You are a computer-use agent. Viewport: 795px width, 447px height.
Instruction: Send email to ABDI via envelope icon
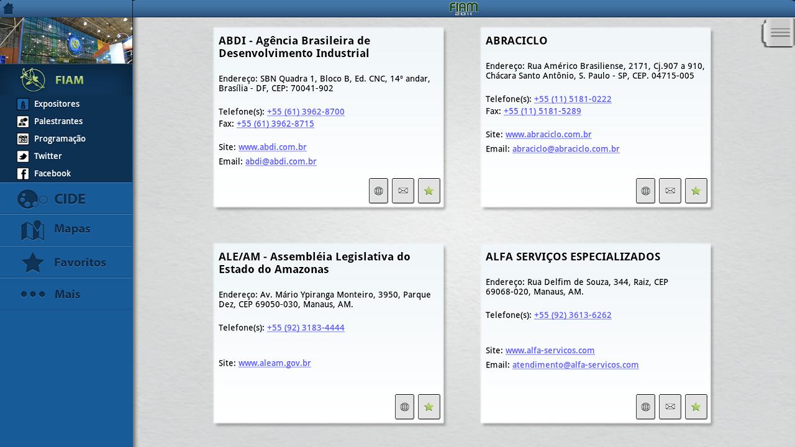pyautogui.click(x=403, y=191)
